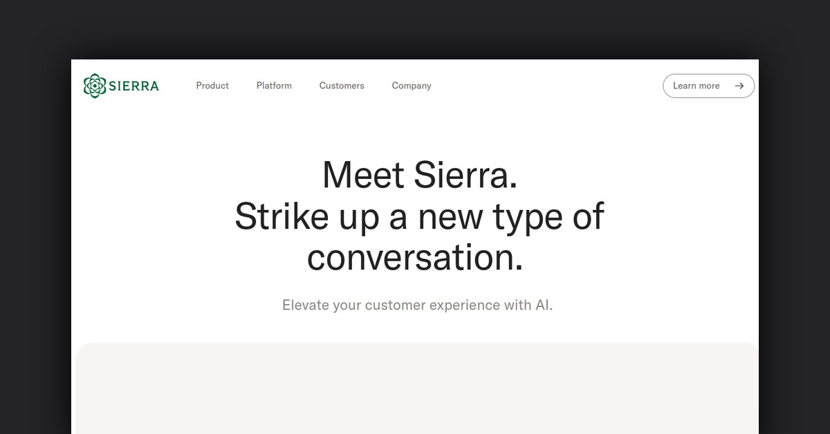Click the rounded Learn more pill
Screen dimensions: 830x434
coord(708,86)
